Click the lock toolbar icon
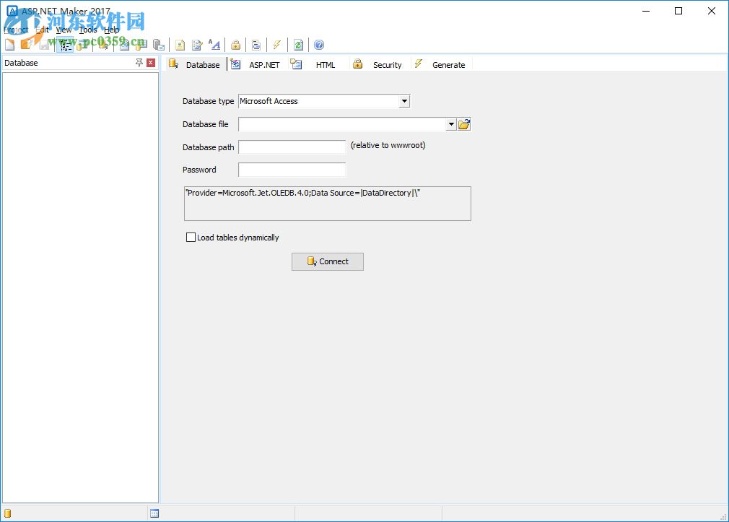729x522 pixels. click(x=236, y=45)
